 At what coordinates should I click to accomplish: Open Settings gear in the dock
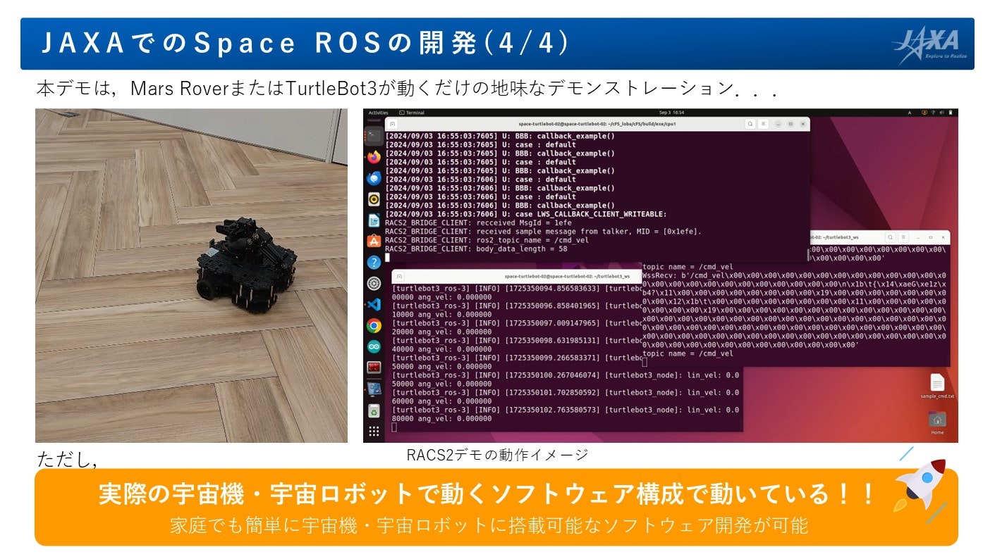[374, 284]
